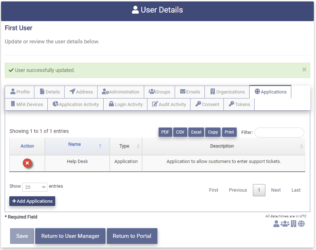The height and width of the screenshot is (250, 316).
Task: Click the Help Desk description text
Action: pyautogui.click(x=223, y=162)
